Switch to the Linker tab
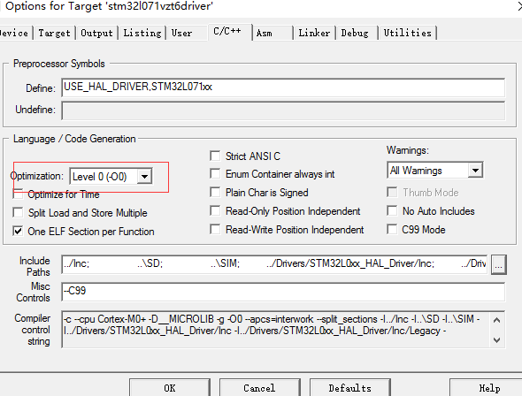This screenshot has height=396, width=522. [x=315, y=33]
